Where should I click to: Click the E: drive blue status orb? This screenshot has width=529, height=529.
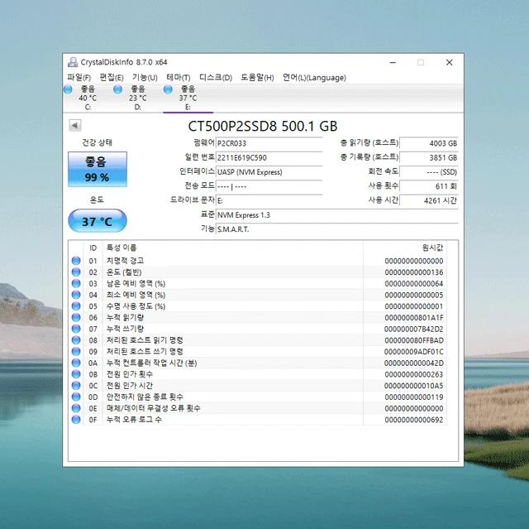(x=168, y=89)
